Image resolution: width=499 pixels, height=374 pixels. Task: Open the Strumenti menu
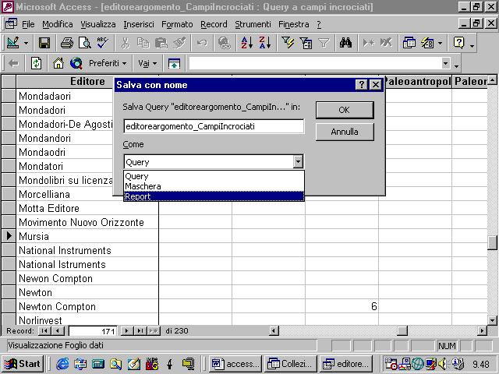[x=253, y=24]
